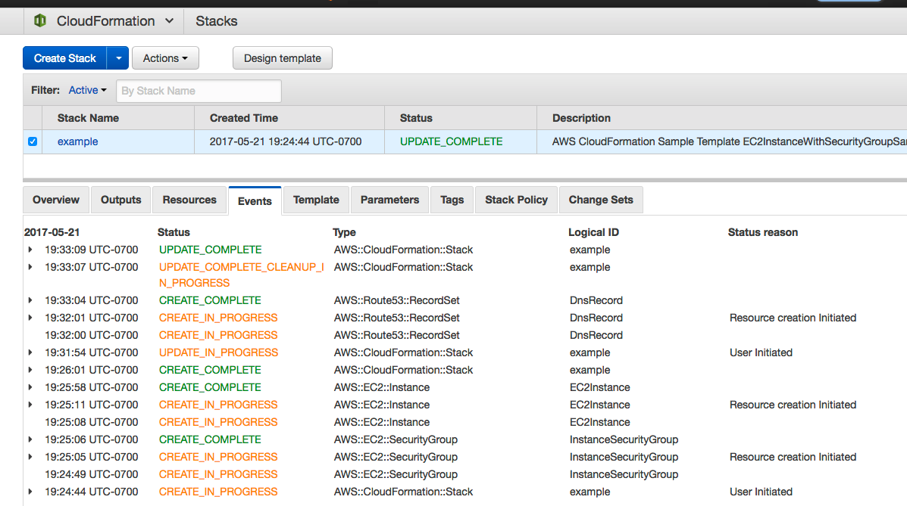Click the 19:32:00 UTC-0700 timestamp
Image resolution: width=907 pixels, height=506 pixels.
click(92, 335)
